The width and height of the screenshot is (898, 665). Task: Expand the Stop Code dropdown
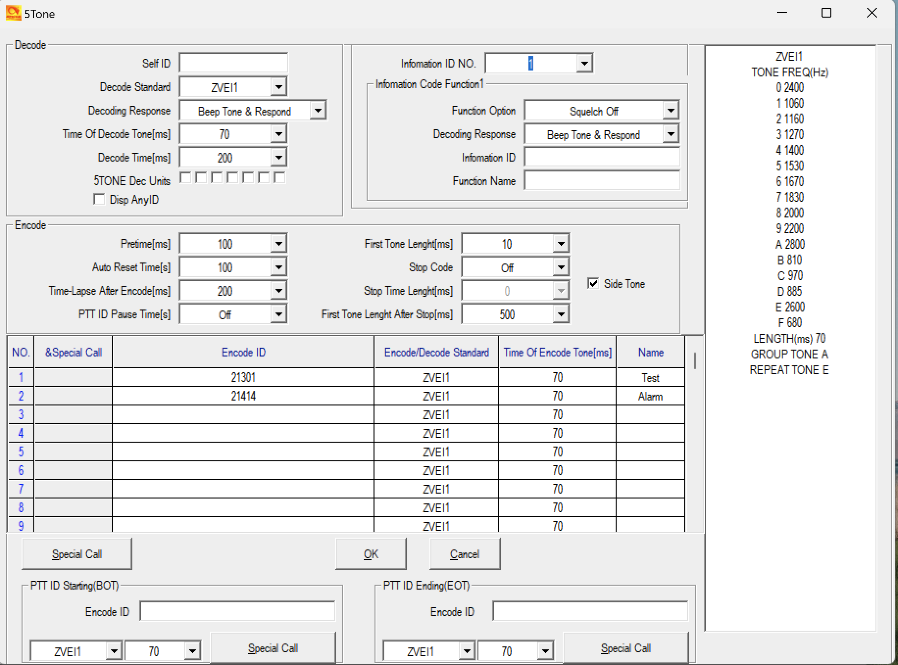pyautogui.click(x=561, y=267)
